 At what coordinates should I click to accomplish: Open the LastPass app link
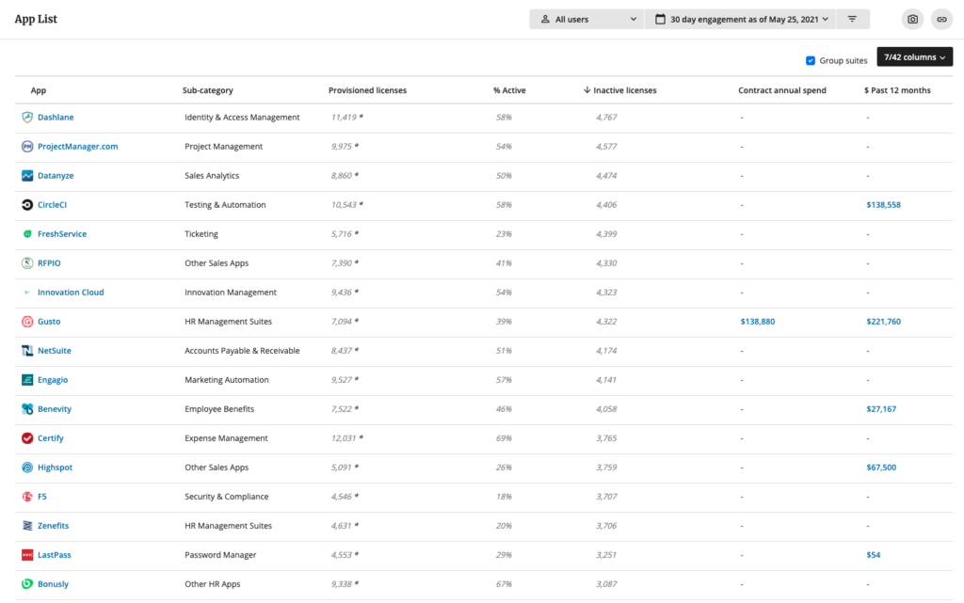(54, 554)
